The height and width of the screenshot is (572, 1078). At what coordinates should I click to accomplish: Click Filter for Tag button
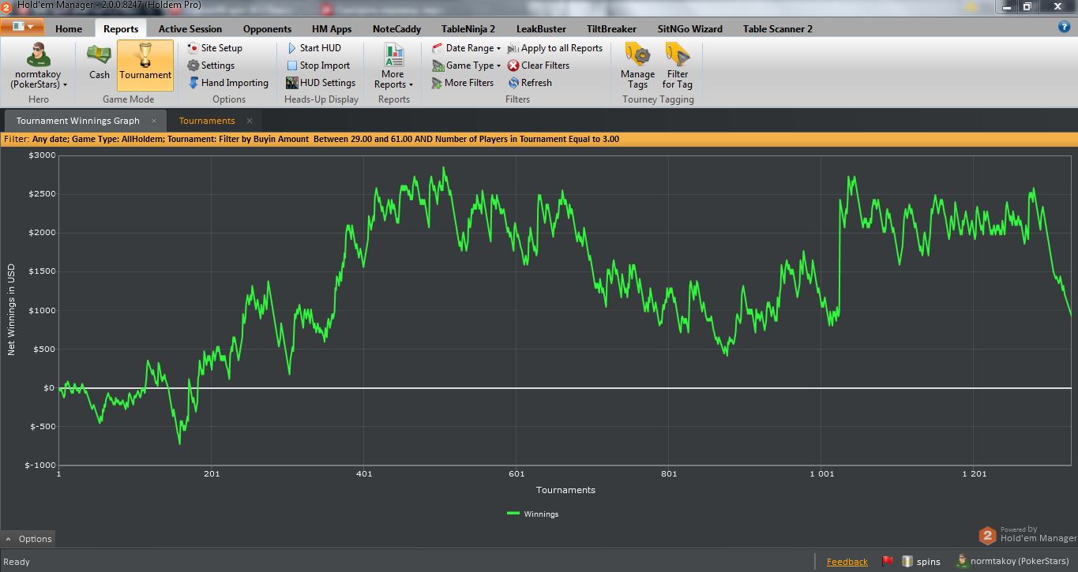tap(678, 66)
